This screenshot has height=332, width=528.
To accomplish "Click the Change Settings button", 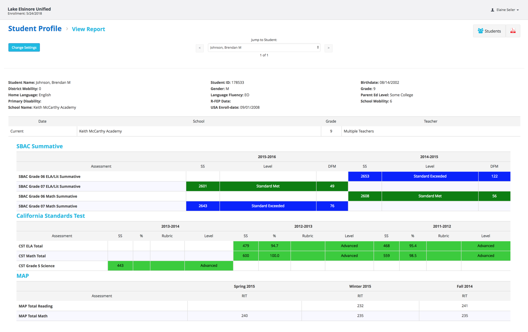I will [x=24, y=47].
